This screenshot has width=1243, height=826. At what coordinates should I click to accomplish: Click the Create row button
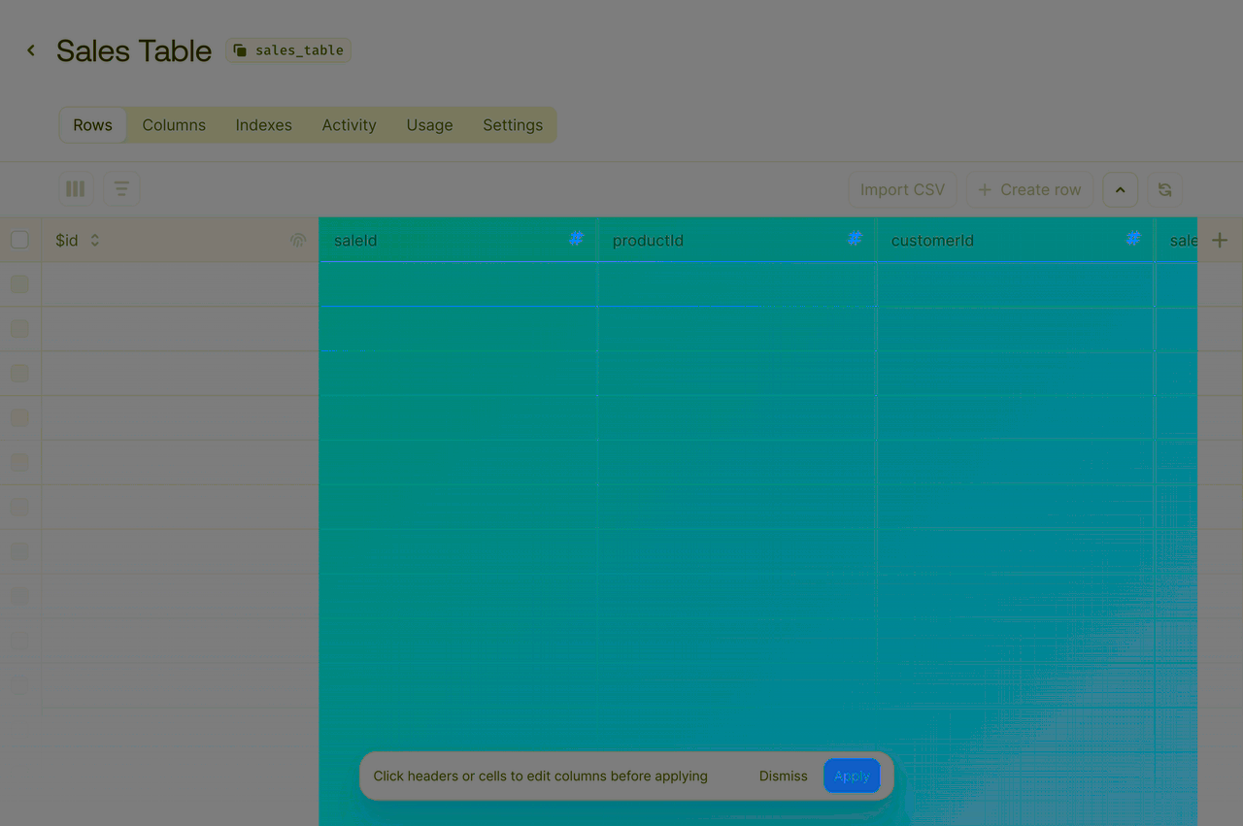(x=1029, y=189)
